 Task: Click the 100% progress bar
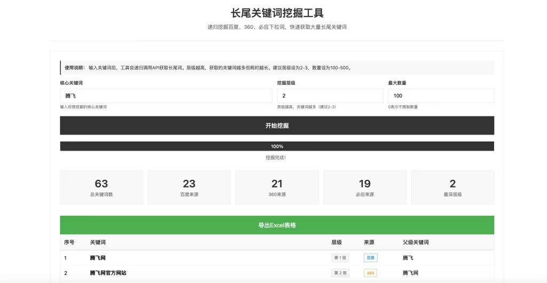[x=277, y=146]
